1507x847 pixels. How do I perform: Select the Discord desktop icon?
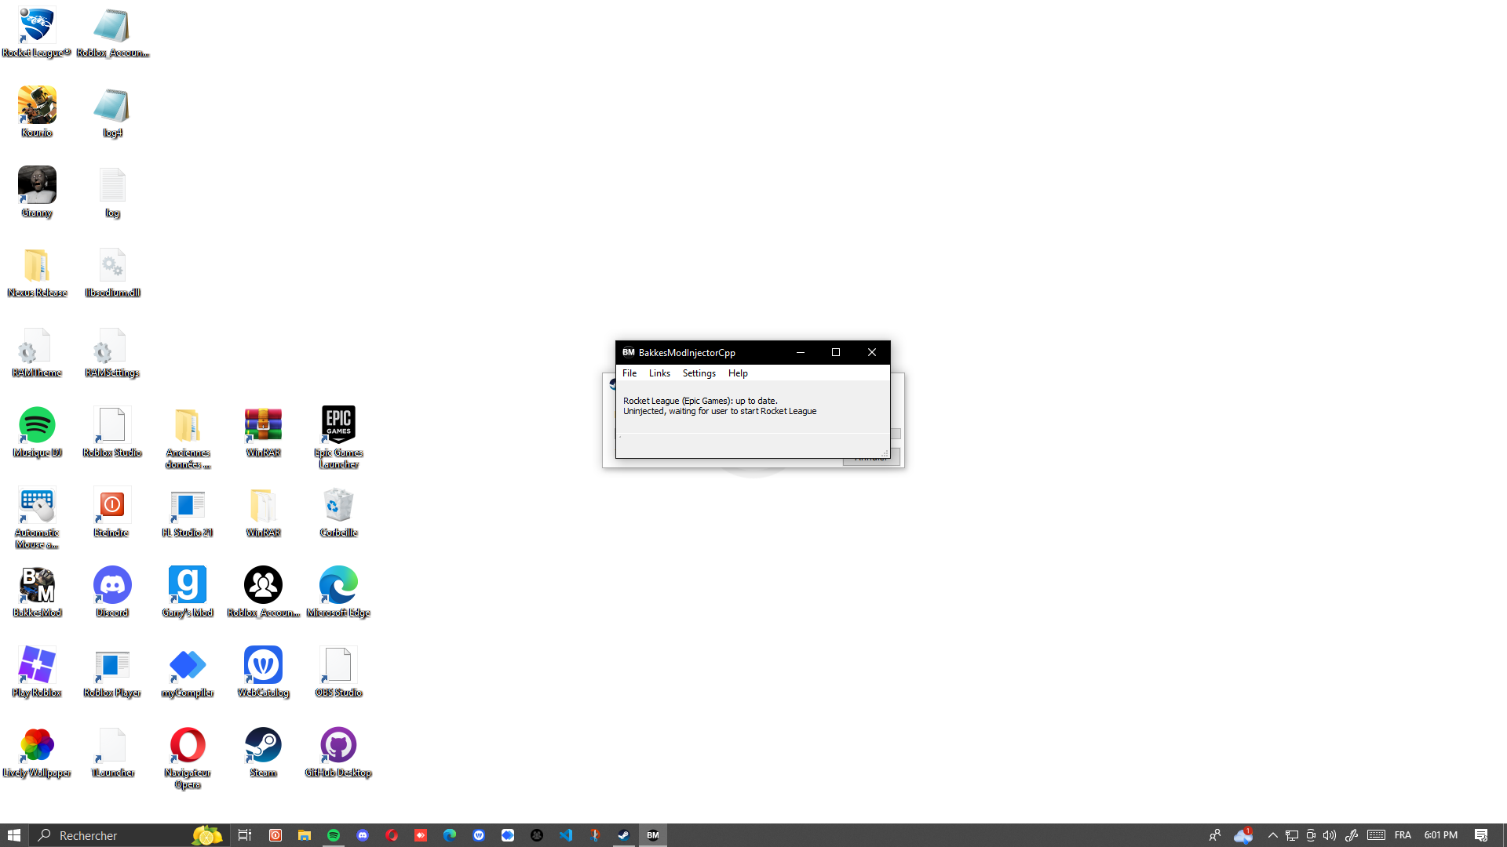(x=112, y=585)
